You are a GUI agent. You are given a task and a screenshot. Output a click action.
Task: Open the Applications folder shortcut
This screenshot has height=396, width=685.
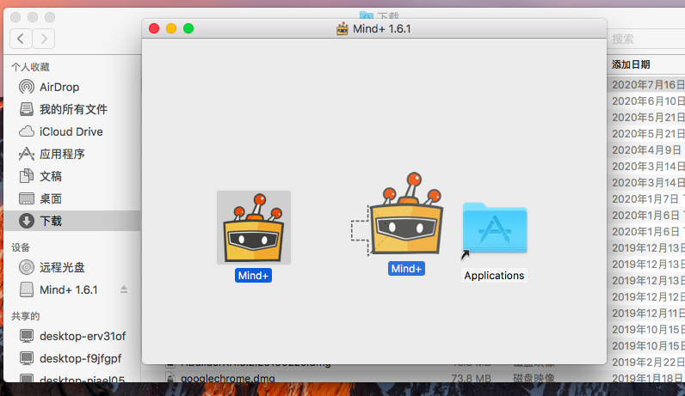[x=495, y=229]
